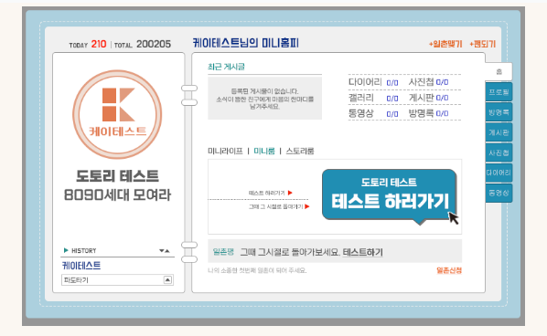Click the HISTORY up/down sort arrows
The height and width of the screenshot is (336, 547).
(x=165, y=251)
